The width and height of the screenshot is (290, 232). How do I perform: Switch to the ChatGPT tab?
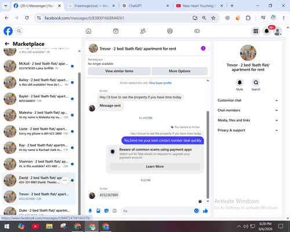(146, 6)
